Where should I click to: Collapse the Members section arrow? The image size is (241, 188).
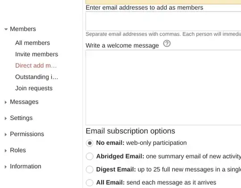pos(6,29)
